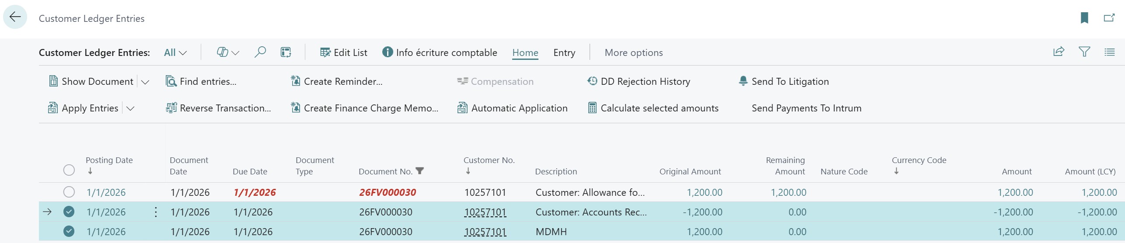Deselect the checked Accounts Rec row
The width and height of the screenshot is (1125, 243).
click(x=69, y=212)
